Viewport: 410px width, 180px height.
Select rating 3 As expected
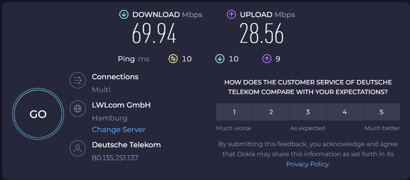[x=308, y=112]
